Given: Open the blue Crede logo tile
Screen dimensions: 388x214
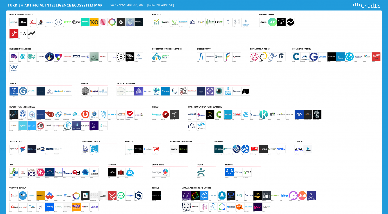Looking at the screenshot, I should point(166,91).
